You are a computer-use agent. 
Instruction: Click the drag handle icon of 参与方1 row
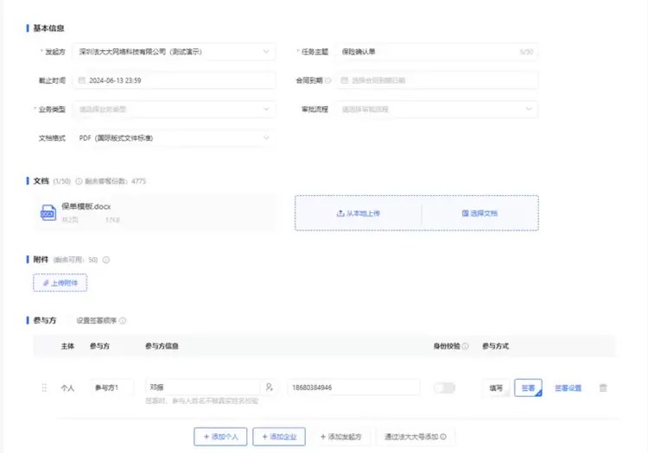44,388
